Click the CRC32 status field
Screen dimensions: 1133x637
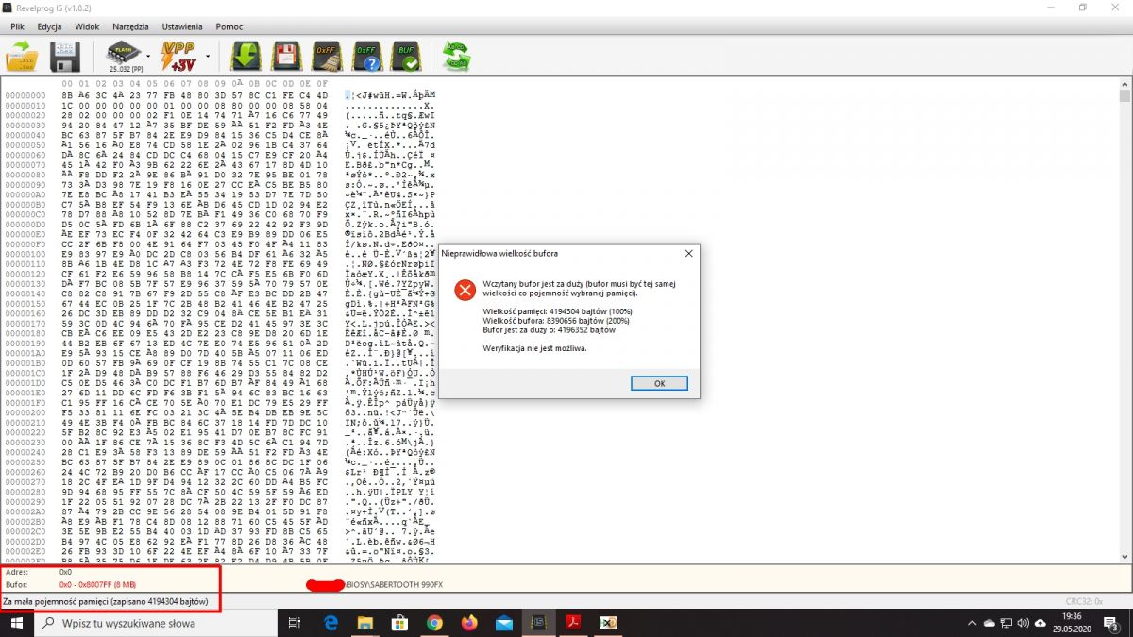point(1084,600)
